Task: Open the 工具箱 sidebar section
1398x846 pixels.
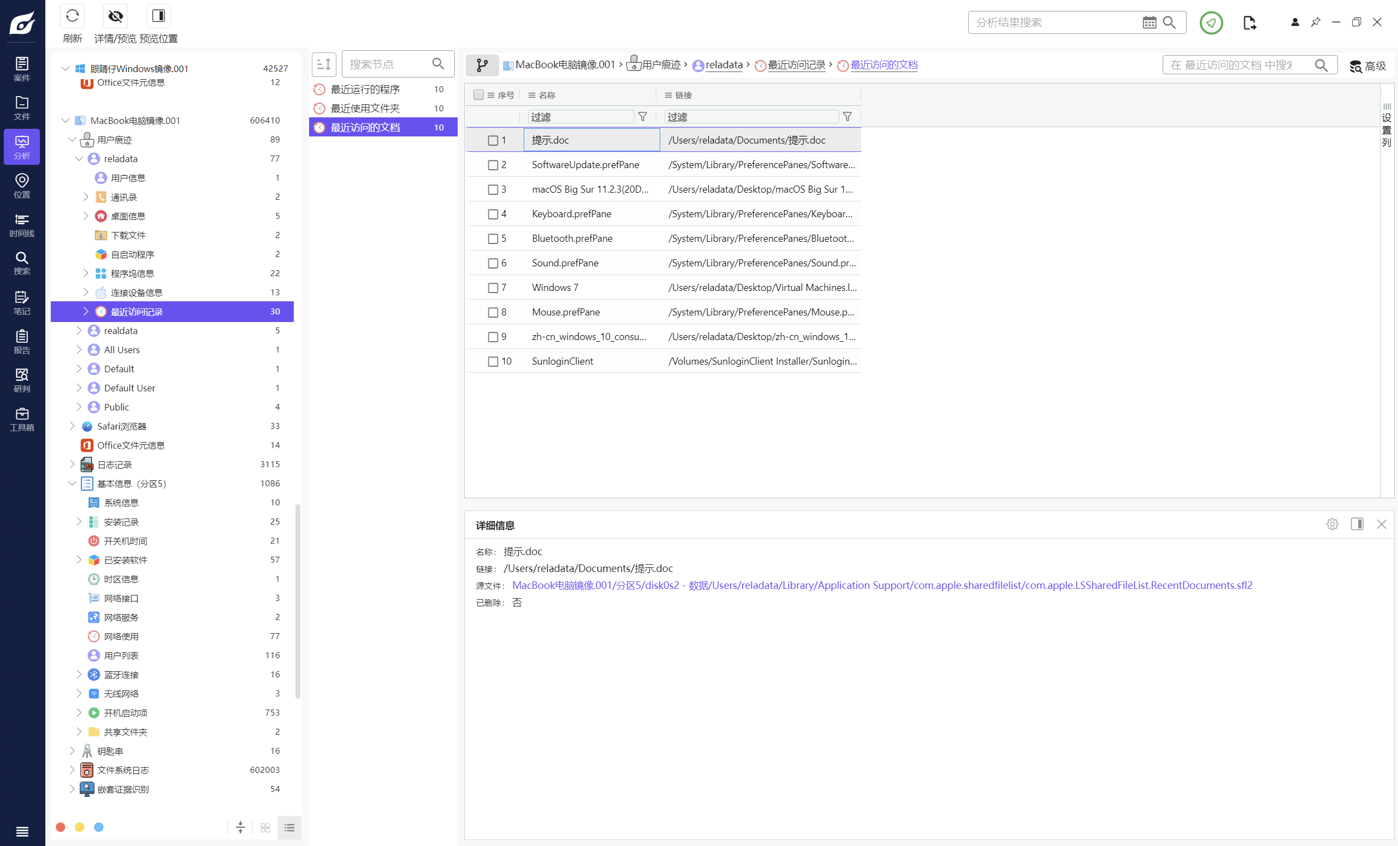Action: pyautogui.click(x=21, y=420)
